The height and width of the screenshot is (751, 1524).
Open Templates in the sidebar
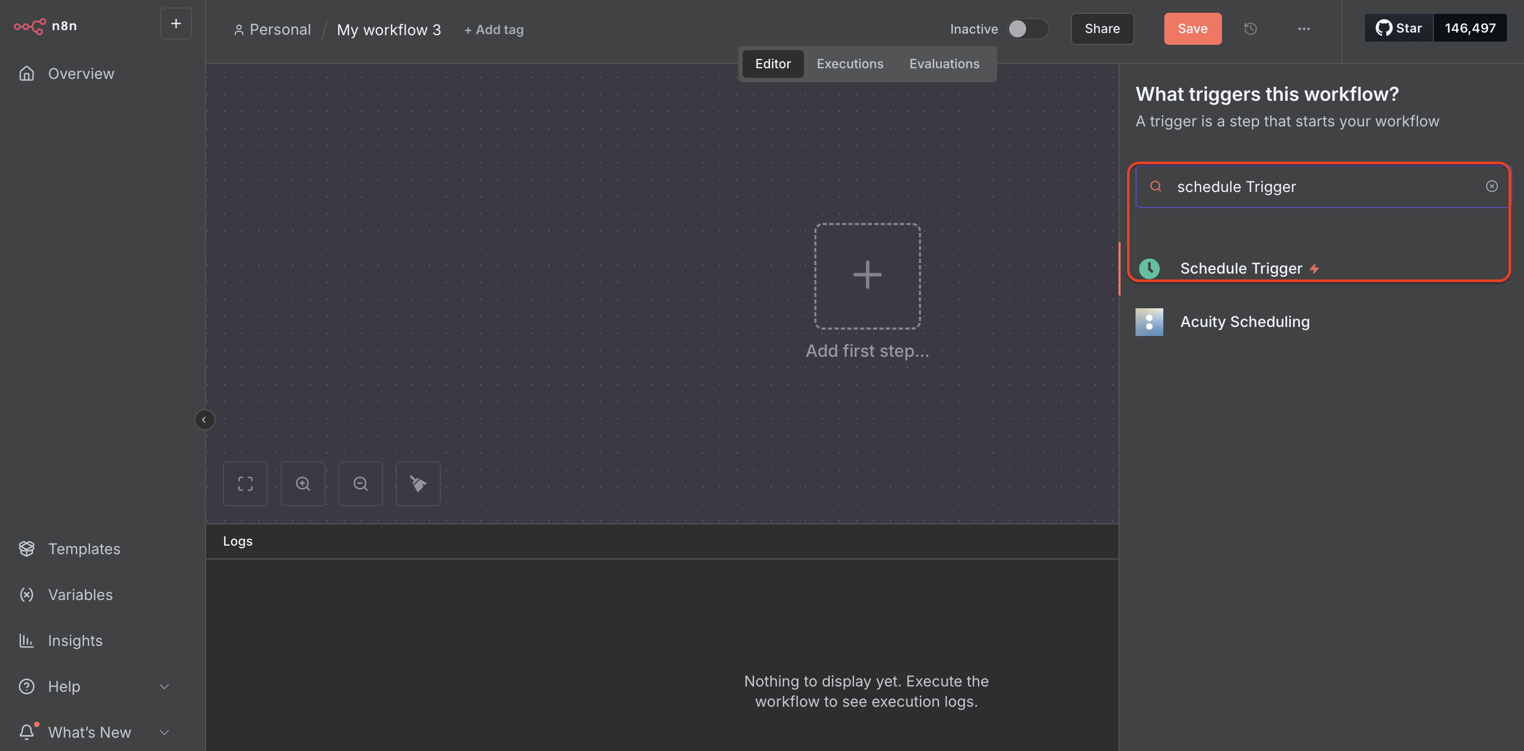click(x=84, y=549)
